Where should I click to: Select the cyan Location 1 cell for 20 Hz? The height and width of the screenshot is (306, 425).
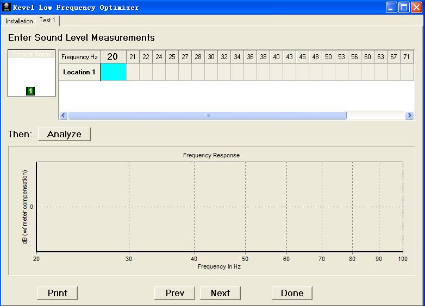tap(113, 72)
